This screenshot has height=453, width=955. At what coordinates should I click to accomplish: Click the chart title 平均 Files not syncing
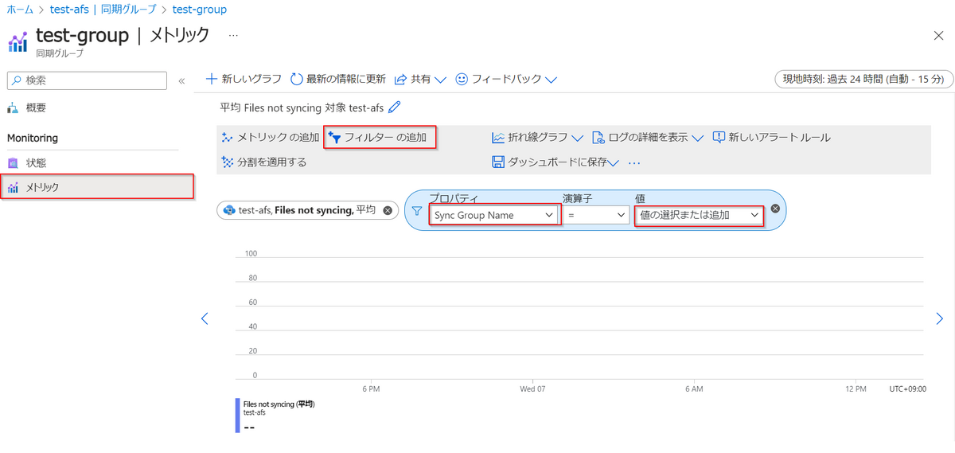click(302, 107)
